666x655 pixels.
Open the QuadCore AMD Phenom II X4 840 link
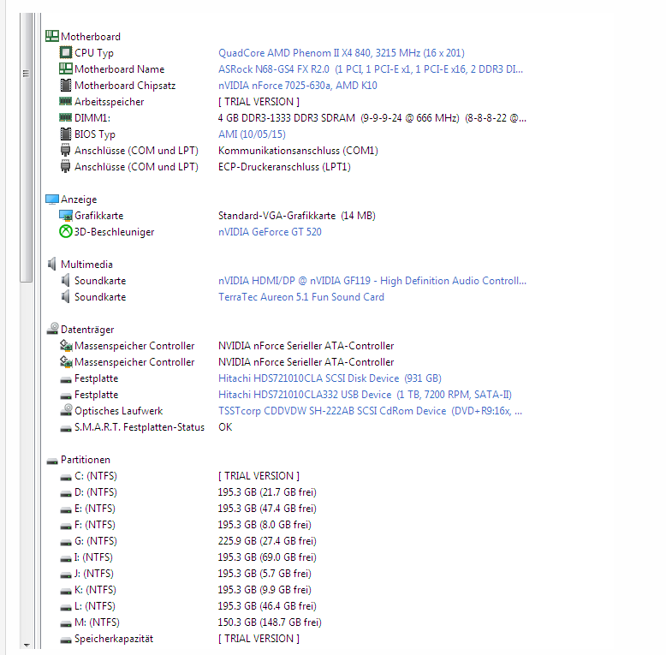tap(341, 53)
